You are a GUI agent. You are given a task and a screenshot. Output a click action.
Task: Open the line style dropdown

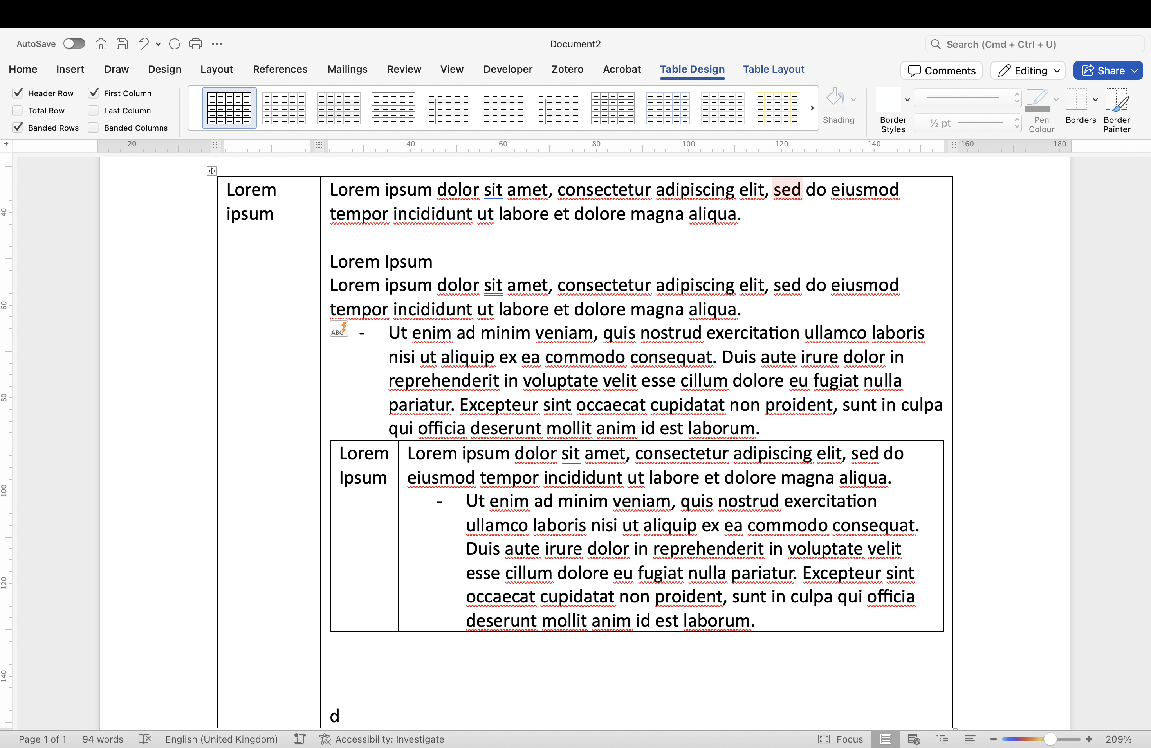pos(968,98)
